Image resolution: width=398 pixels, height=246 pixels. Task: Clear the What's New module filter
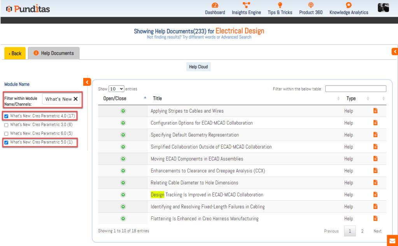75,99
